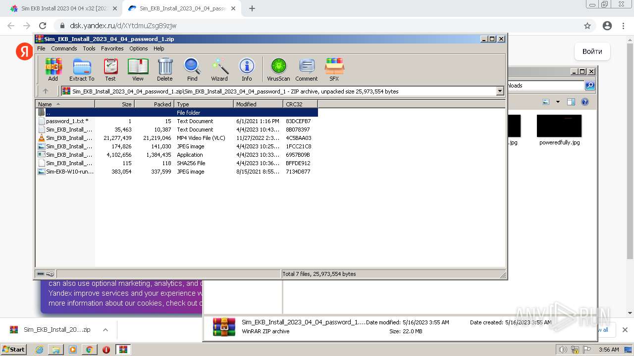Open the Options menu
The width and height of the screenshot is (634, 356).
click(139, 48)
